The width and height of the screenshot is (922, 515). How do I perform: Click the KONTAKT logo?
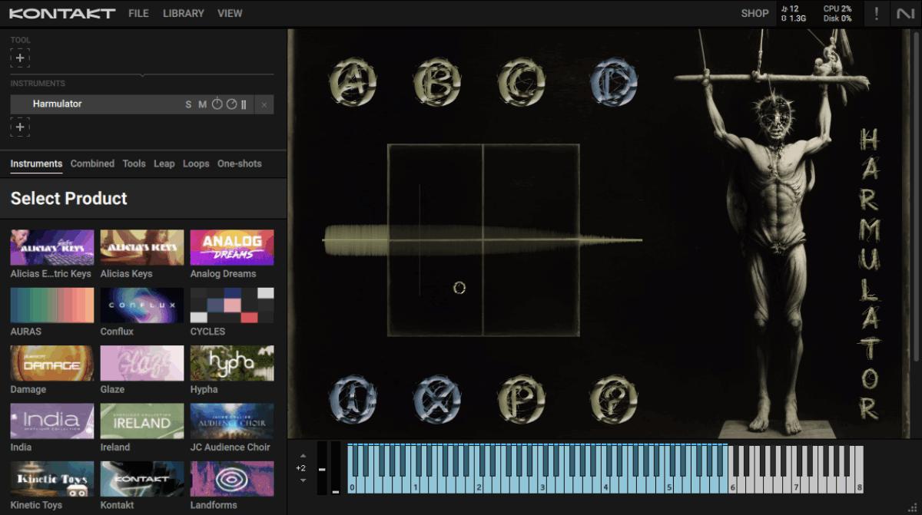[x=62, y=13]
